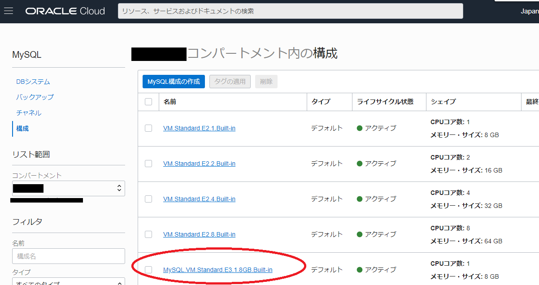Go to チャネル in the MySQL menu

pyautogui.click(x=29, y=112)
